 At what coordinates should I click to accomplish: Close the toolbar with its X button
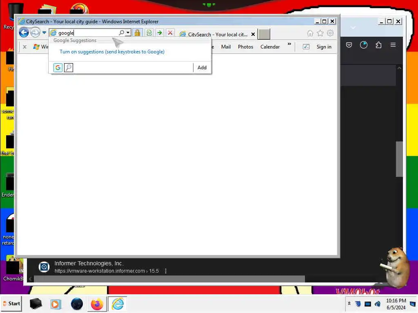coord(24,47)
